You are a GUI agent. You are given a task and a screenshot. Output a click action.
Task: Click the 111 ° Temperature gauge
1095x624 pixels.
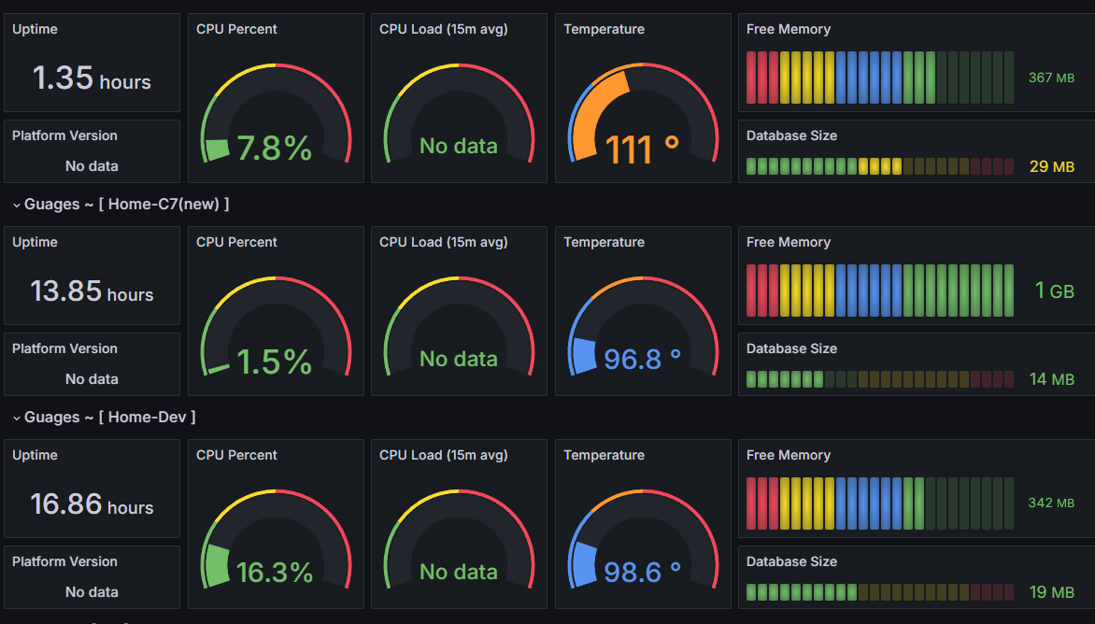coord(643,114)
